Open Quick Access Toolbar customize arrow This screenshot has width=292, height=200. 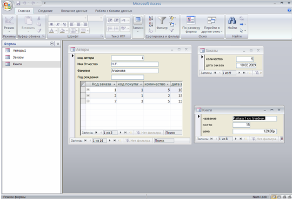coord(45,3)
